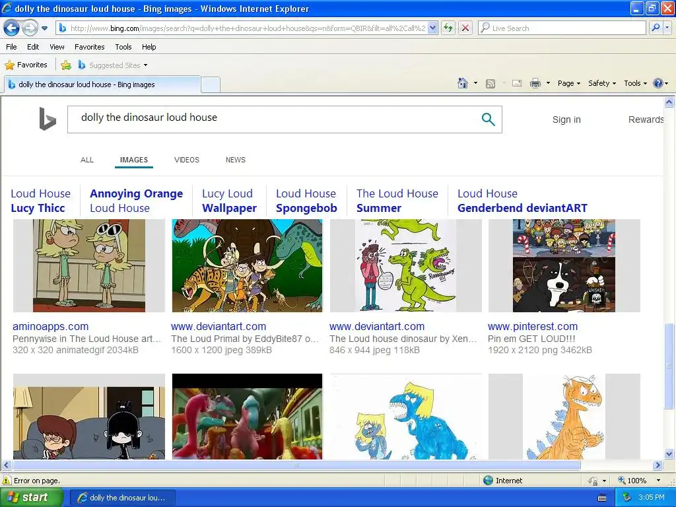Click The Loud House Summer suggestion
676x507 pixels.
(x=397, y=201)
